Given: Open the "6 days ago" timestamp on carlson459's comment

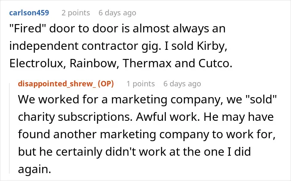Looking at the screenshot, I should pos(117,13).
